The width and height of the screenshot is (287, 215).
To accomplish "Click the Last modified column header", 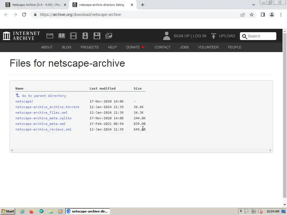I will point(103,88).
